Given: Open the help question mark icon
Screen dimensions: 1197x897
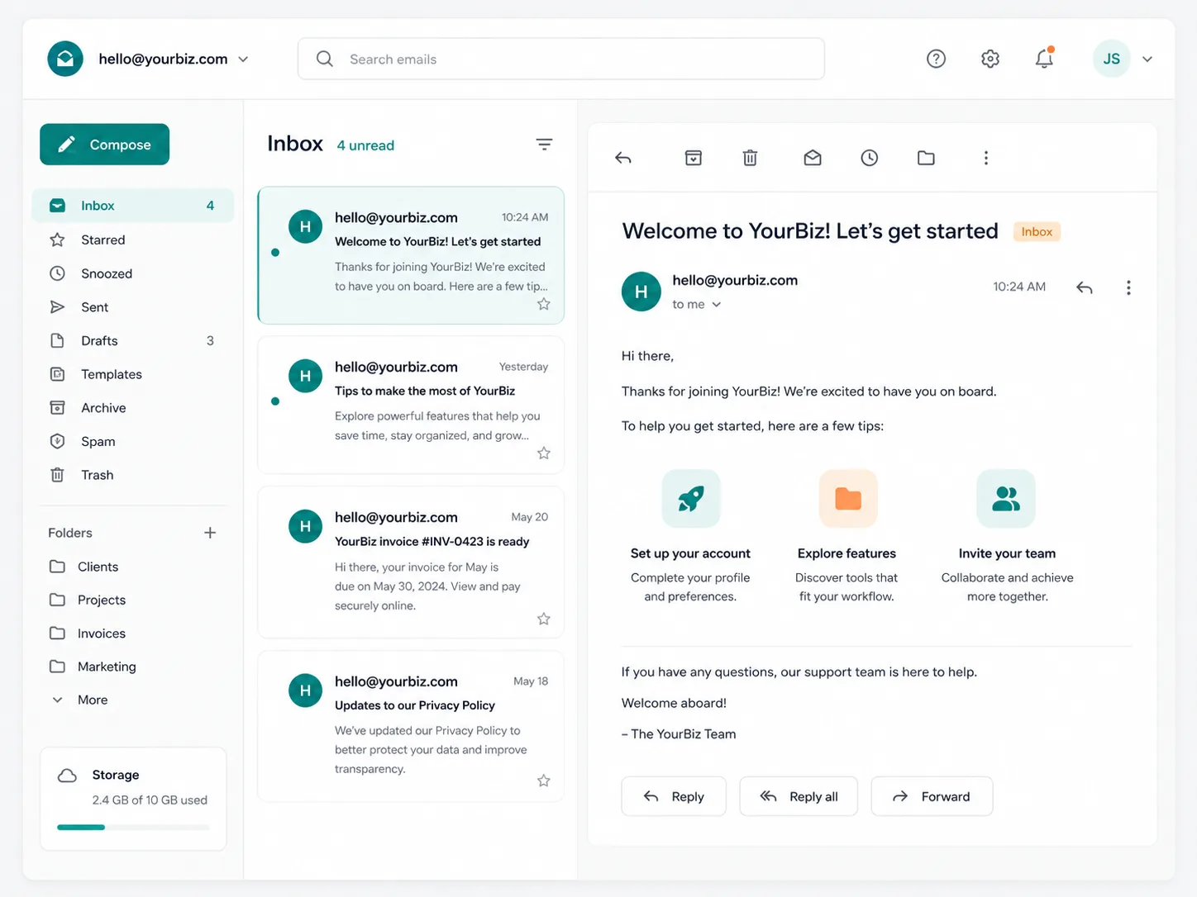Looking at the screenshot, I should (936, 59).
